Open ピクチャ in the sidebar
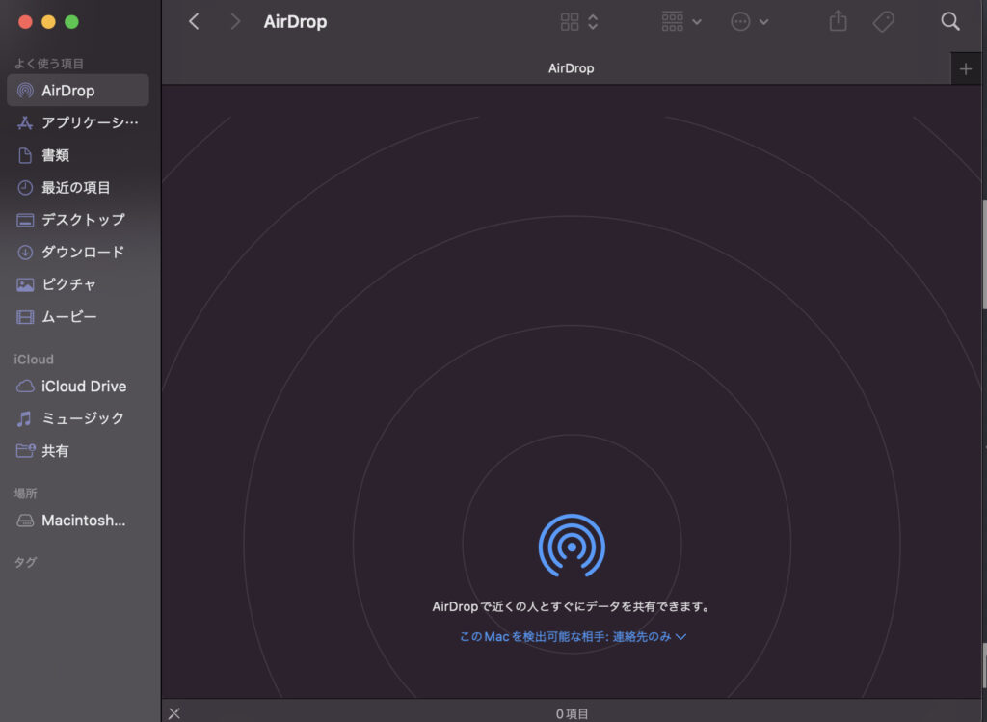Viewport: 987px width, 722px height. coord(78,284)
